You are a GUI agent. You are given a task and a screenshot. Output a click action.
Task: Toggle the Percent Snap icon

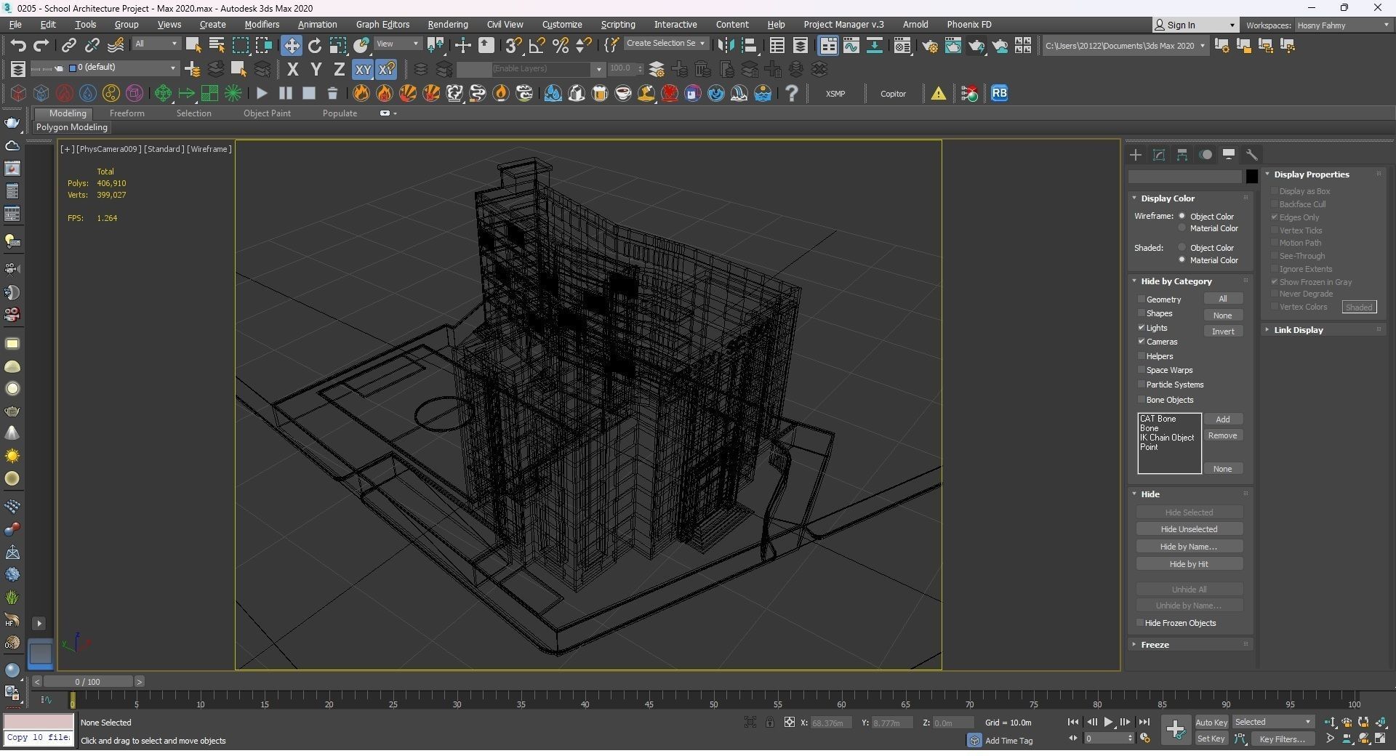[561, 45]
